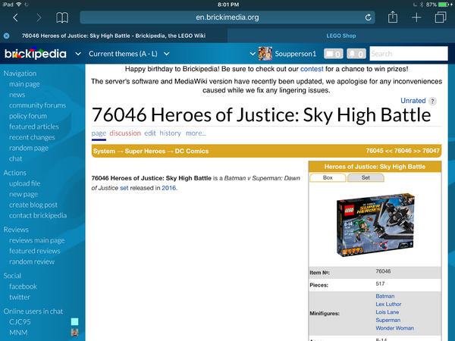The height and width of the screenshot is (341, 455).
Task: Click the Brickipedia logo
Action: pos(36,54)
